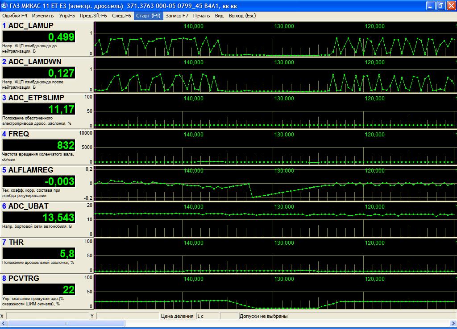Click Упр.F5 in the menu bar
Image resolution: width=457 pixels, height=329 pixels.
pyautogui.click(x=67, y=16)
